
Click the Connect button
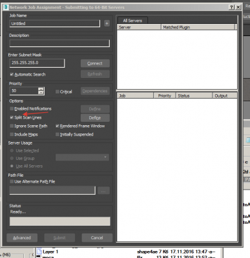coord(95,63)
